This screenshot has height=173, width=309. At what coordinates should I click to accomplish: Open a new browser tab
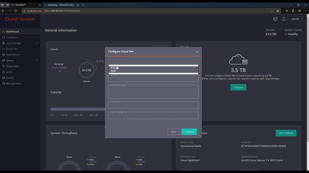[x=78, y=5]
